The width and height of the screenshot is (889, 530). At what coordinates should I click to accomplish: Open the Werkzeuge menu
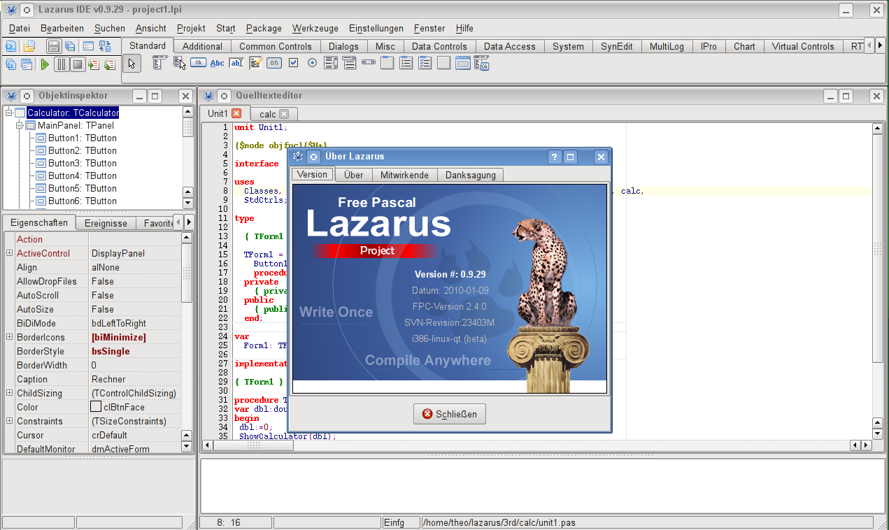[315, 28]
